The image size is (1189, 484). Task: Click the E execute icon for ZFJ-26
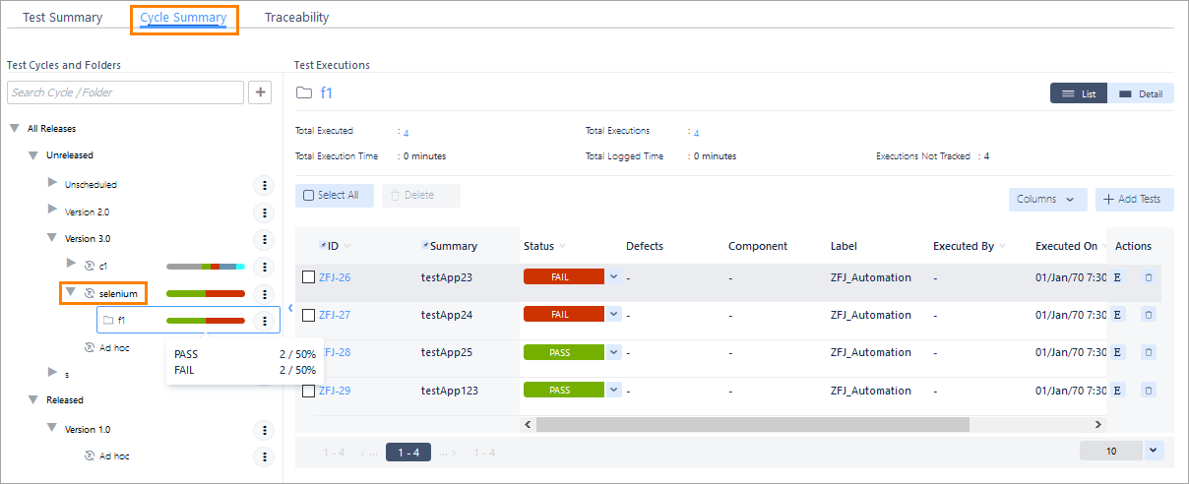[1117, 277]
